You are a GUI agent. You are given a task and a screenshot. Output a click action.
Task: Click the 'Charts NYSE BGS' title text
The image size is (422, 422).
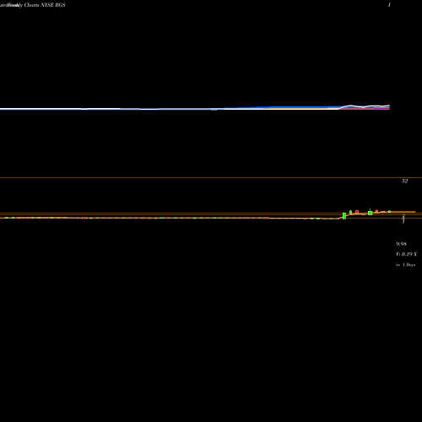pos(45,5)
